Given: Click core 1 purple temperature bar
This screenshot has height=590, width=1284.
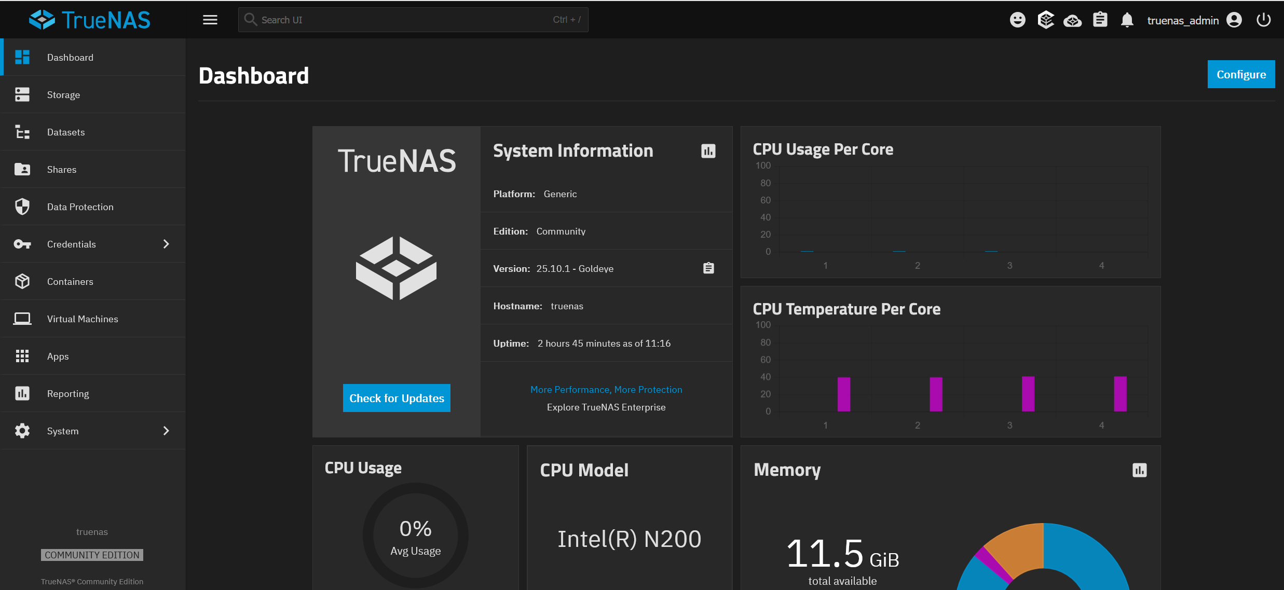Looking at the screenshot, I should tap(843, 394).
